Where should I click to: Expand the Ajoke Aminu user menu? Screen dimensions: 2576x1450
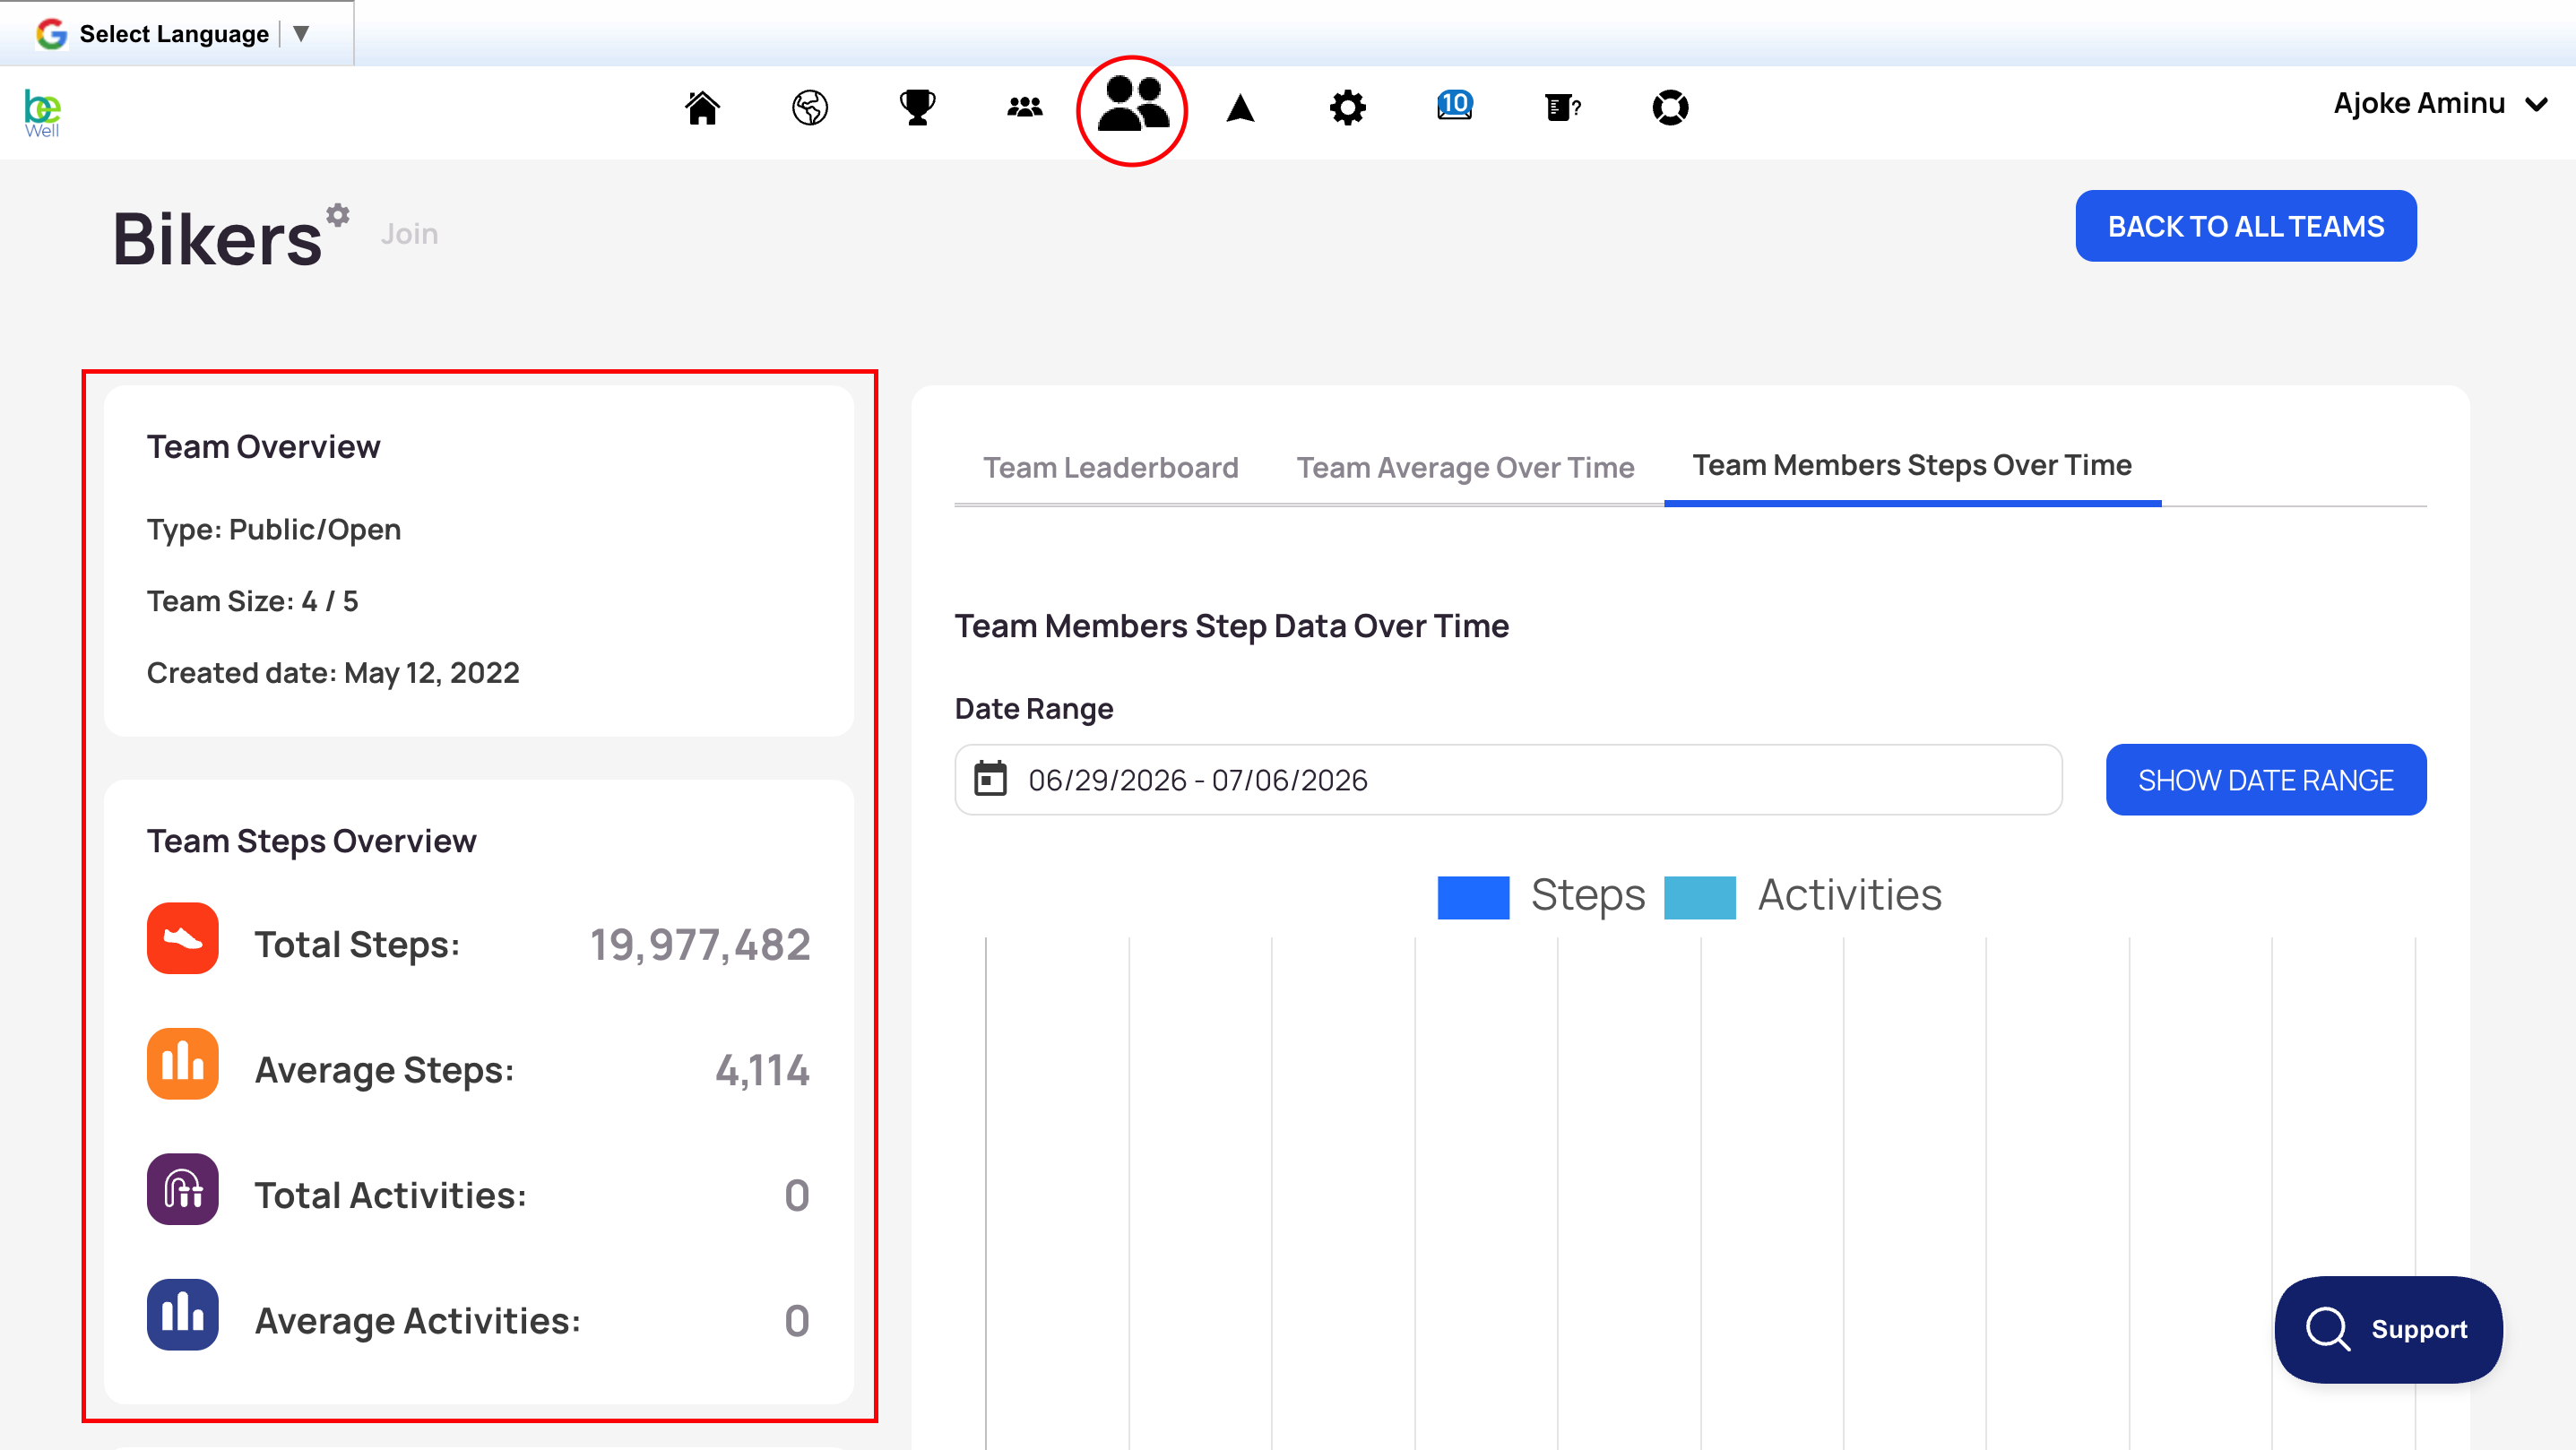tap(2440, 104)
